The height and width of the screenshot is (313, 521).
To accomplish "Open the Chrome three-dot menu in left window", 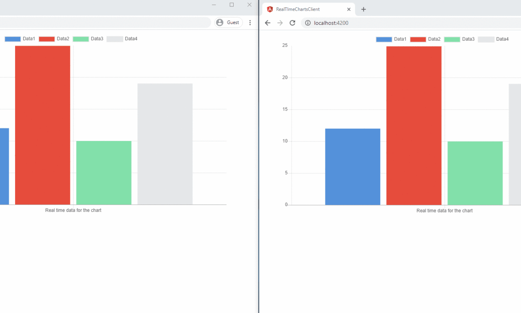I will click(x=250, y=22).
